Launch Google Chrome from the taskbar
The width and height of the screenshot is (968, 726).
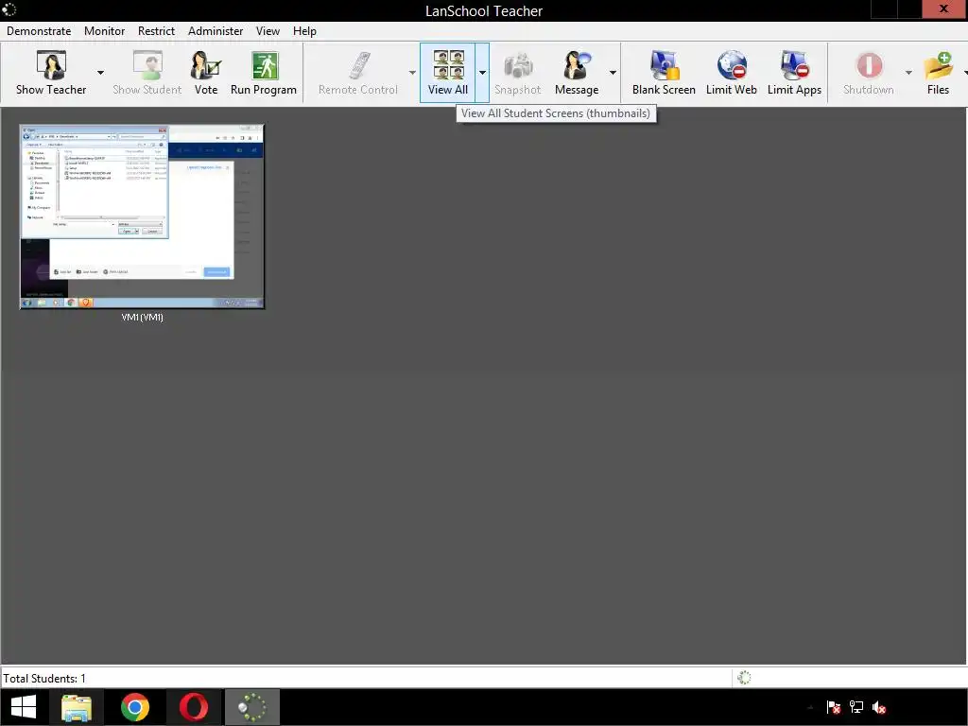click(x=135, y=707)
